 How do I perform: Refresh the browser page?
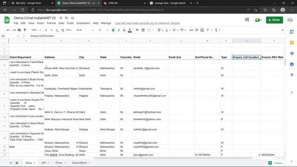[22, 10]
